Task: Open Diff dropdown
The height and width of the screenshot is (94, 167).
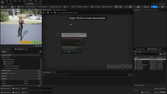Action: point(66,7)
